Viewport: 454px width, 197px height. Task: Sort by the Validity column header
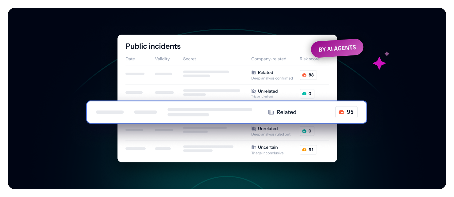pyautogui.click(x=162, y=59)
